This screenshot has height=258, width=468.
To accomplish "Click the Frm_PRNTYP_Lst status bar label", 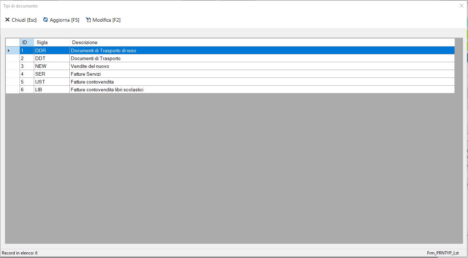I will (x=443, y=253).
